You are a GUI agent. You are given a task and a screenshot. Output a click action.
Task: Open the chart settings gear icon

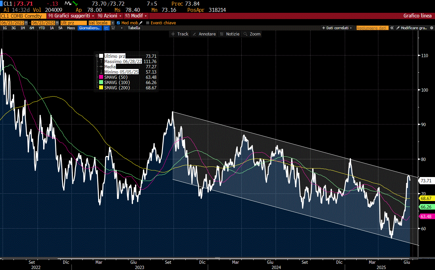(432, 28)
